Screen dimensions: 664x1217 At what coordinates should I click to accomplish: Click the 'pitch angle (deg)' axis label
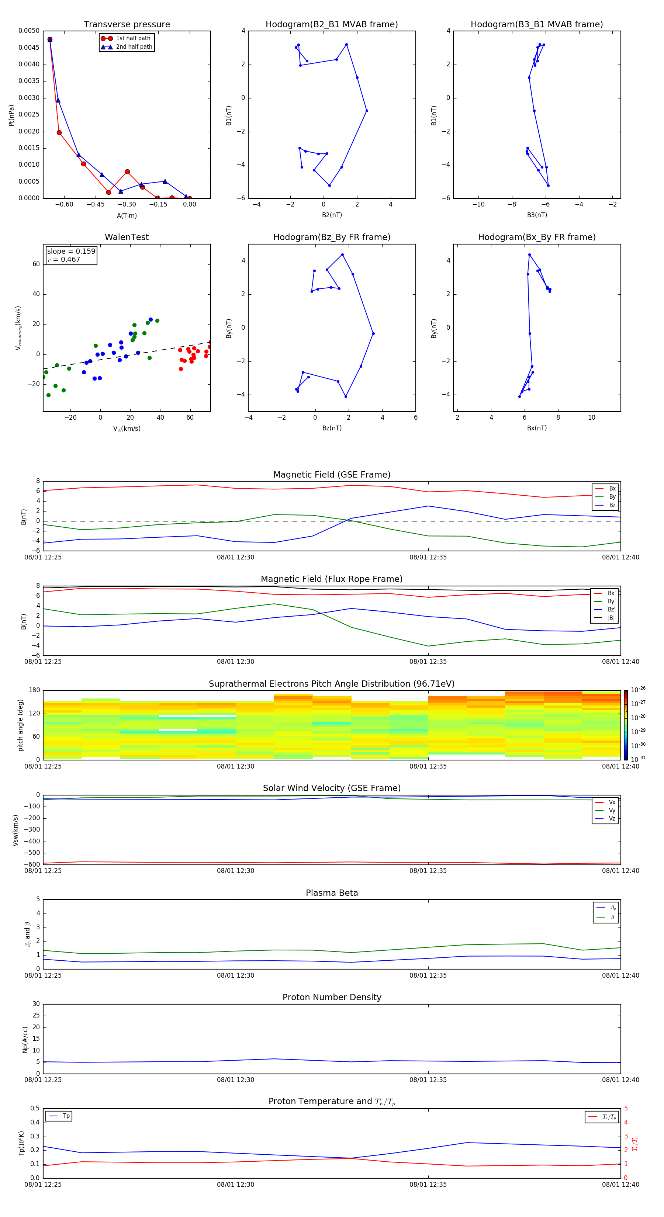20,725
